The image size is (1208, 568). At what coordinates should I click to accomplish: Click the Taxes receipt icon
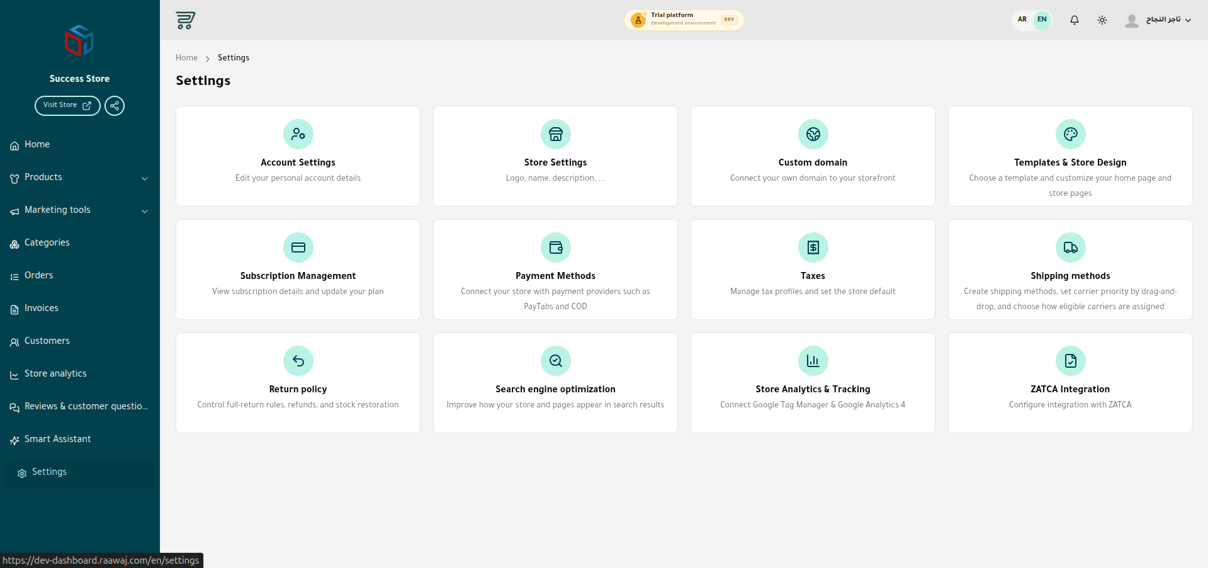pyautogui.click(x=813, y=247)
